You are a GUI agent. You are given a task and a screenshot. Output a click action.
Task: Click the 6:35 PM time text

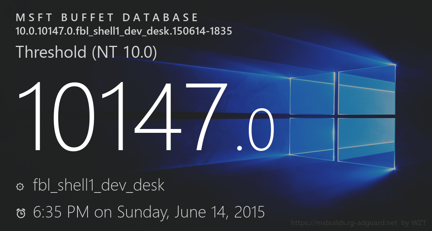61,212
